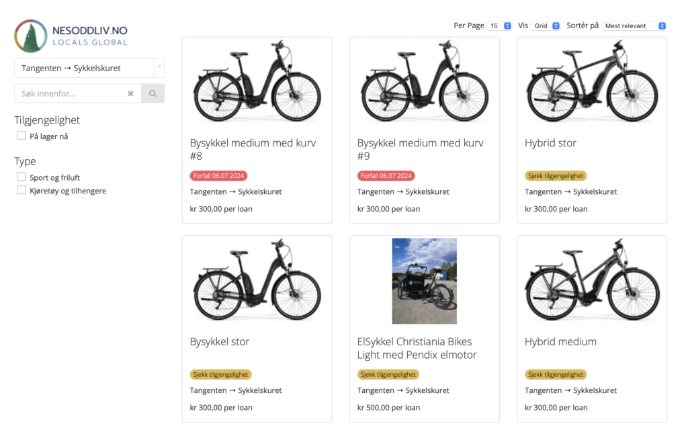Open the Tangenten → Sykkelskuret location dropdown
The image size is (688, 438).
tap(89, 68)
